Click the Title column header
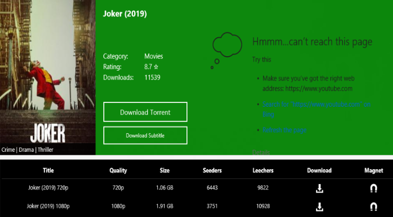The width and height of the screenshot is (393, 217). tap(48, 170)
